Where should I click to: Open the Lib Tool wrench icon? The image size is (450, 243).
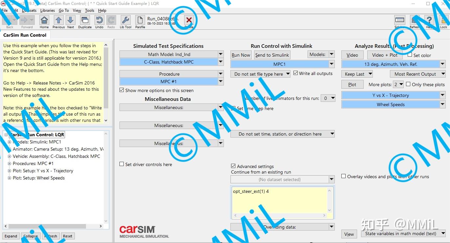click(125, 20)
